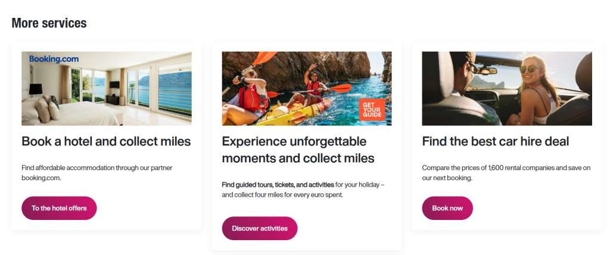Click "Book a hotel and collect miles" heading
This screenshot has height=255, width=610.
pyautogui.click(x=106, y=141)
